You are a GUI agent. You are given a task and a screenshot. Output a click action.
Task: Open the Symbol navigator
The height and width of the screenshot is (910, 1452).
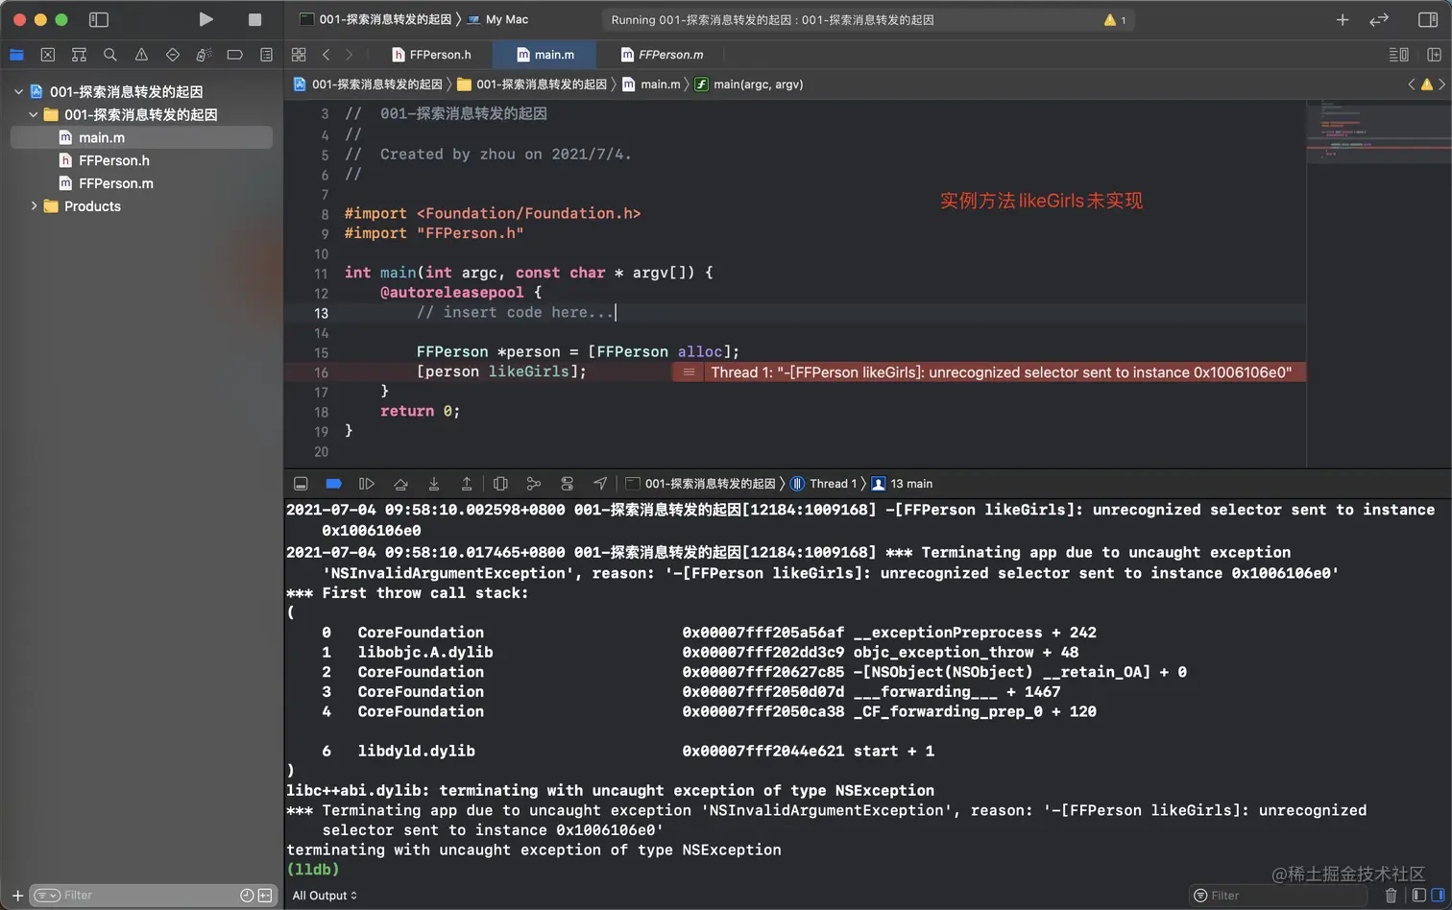[x=79, y=55]
